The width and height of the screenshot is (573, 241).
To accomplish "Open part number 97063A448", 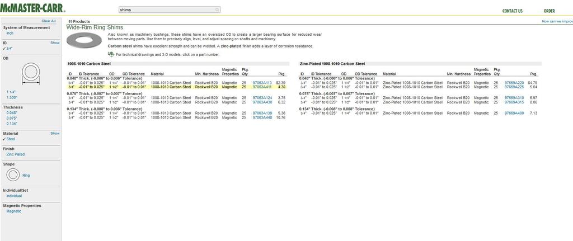I will click(262, 117).
